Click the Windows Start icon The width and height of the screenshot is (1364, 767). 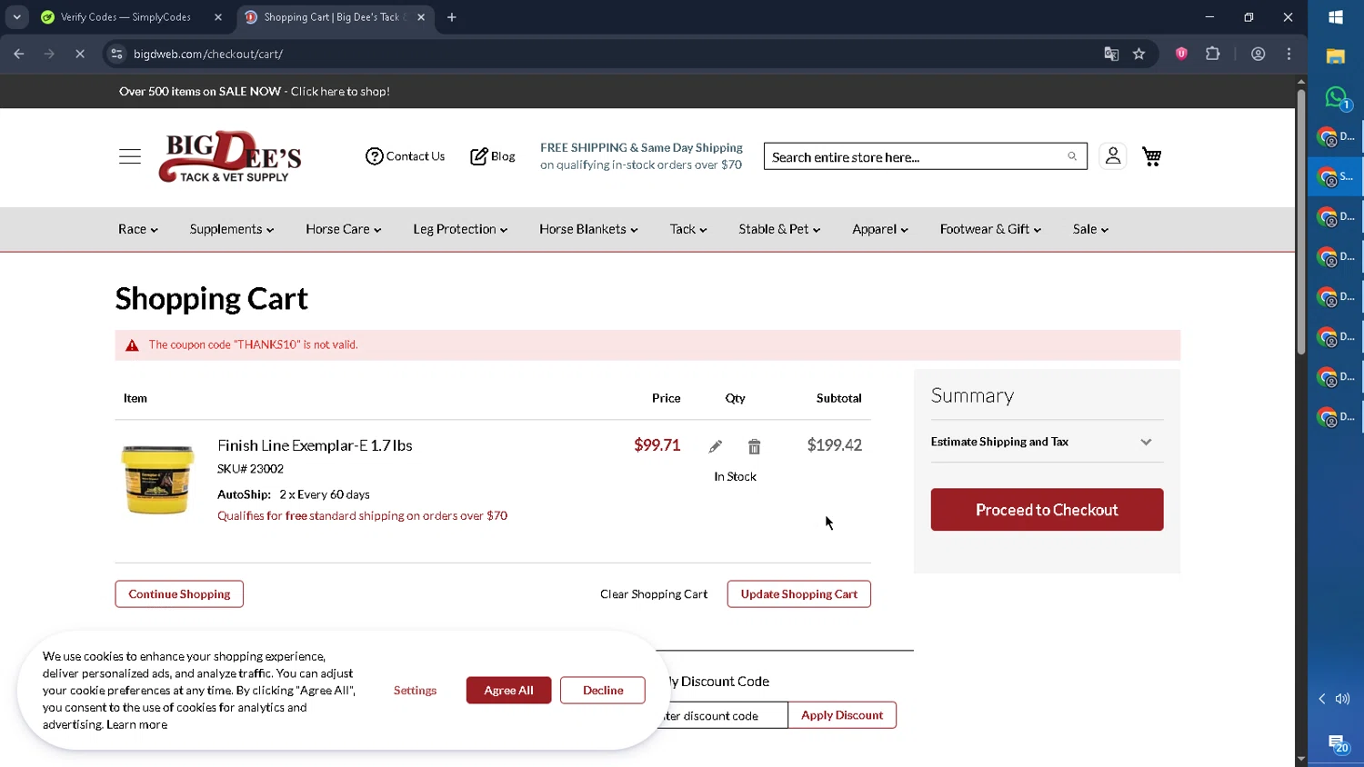pos(1336,17)
